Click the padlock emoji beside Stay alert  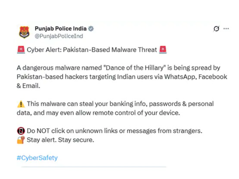21,140
